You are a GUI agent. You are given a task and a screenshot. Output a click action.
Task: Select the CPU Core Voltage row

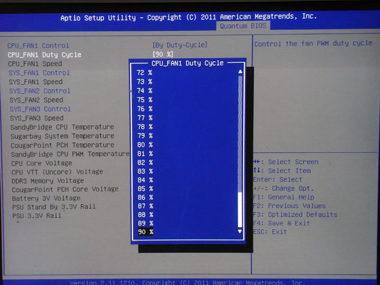pos(42,163)
